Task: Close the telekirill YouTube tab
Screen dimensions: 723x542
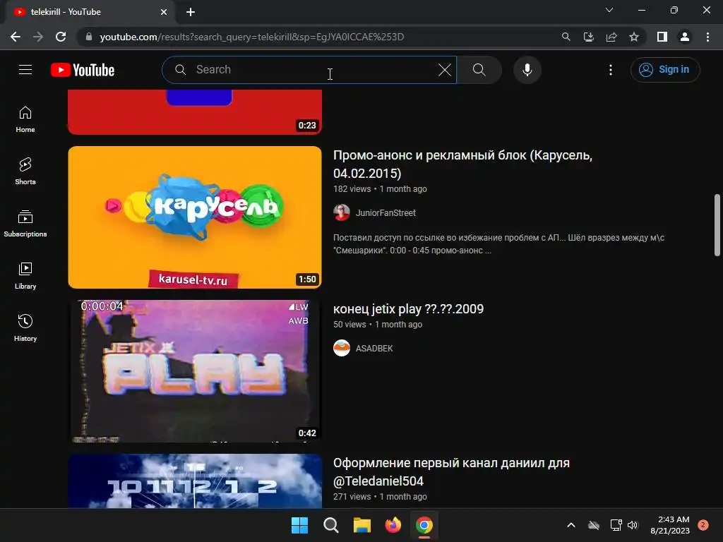Action: click(164, 12)
